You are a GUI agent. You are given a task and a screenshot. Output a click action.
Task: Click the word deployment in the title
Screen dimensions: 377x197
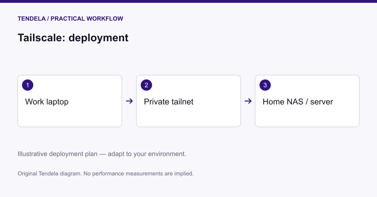tap(99, 38)
